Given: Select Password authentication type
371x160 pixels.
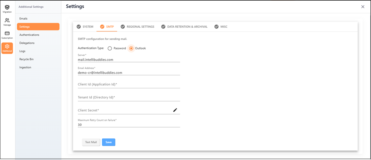Looking at the screenshot, I should (x=110, y=48).
